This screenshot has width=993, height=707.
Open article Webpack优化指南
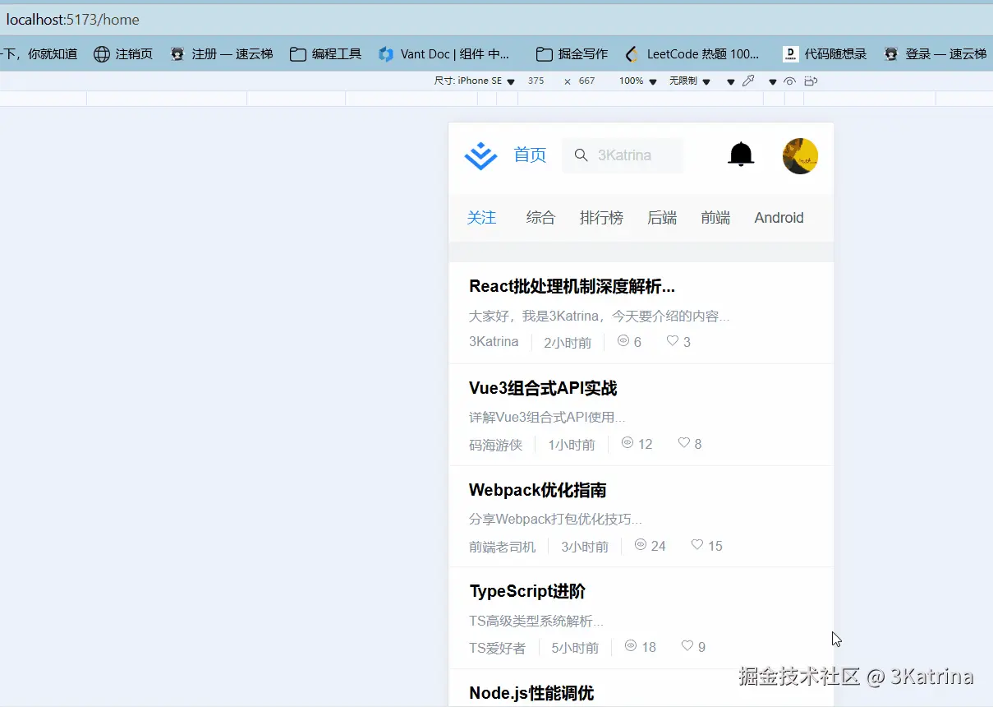click(537, 490)
